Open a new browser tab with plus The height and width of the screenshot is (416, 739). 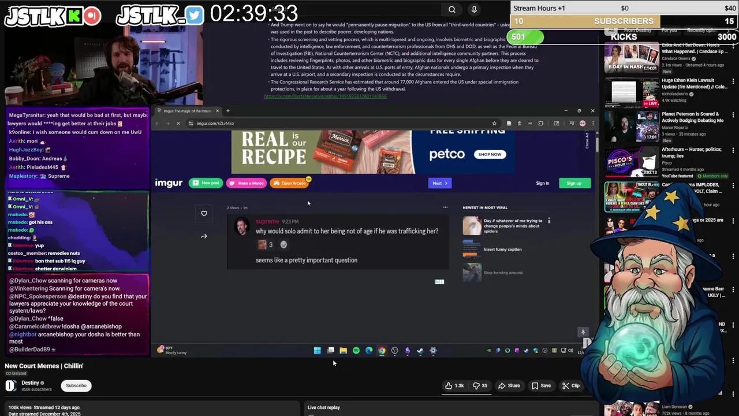pyautogui.click(x=227, y=111)
